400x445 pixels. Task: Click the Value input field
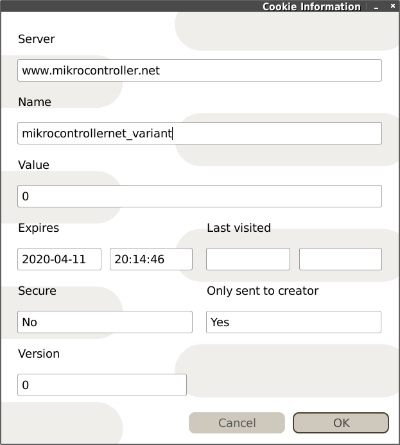(200, 196)
